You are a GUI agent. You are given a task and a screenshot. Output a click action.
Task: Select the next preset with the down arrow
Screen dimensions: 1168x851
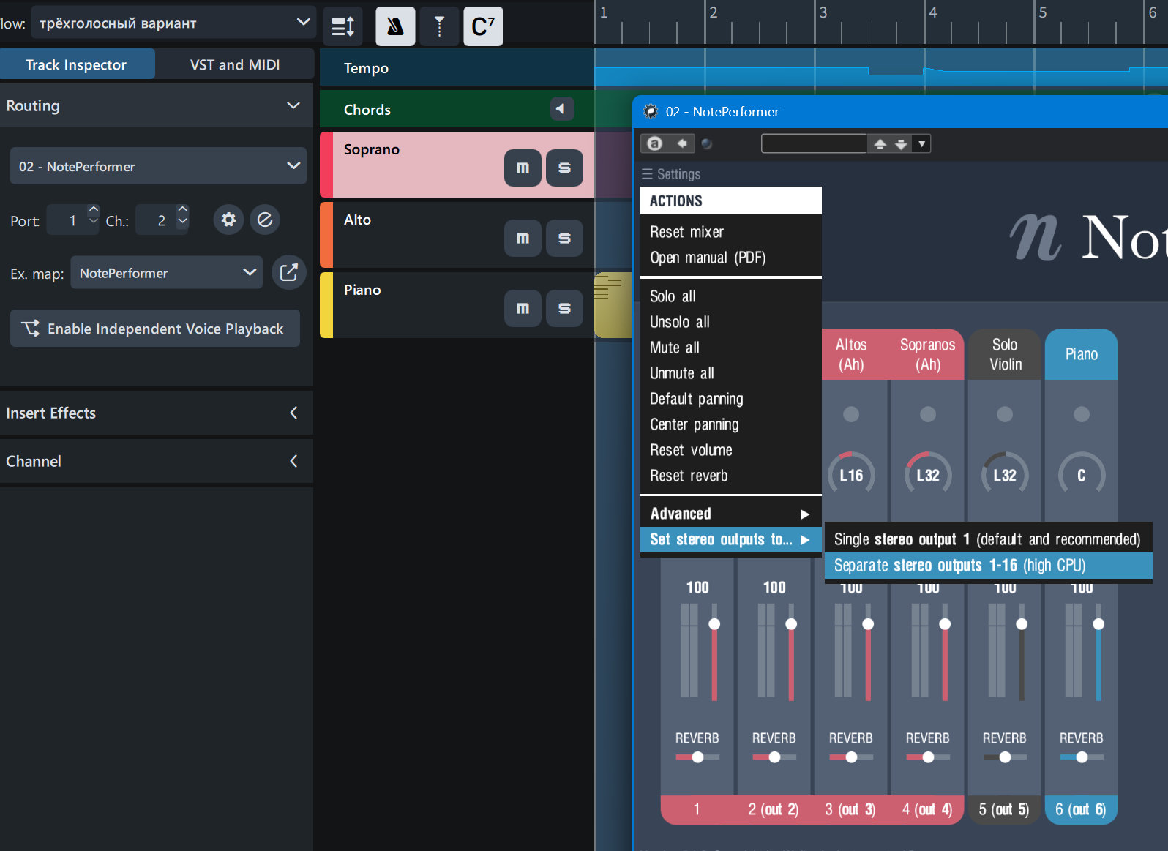coord(902,144)
